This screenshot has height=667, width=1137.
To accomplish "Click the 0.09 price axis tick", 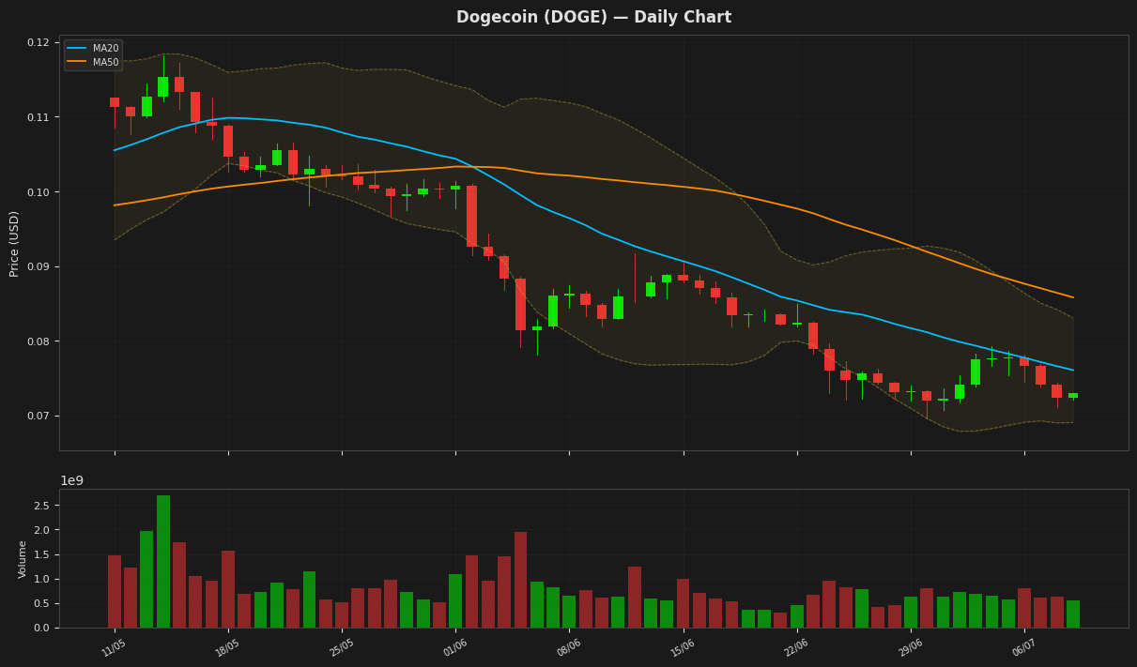I will [x=38, y=267].
